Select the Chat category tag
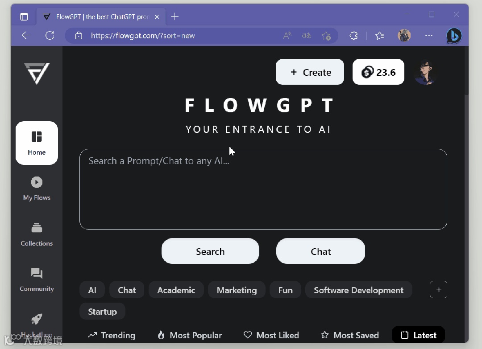 127,290
